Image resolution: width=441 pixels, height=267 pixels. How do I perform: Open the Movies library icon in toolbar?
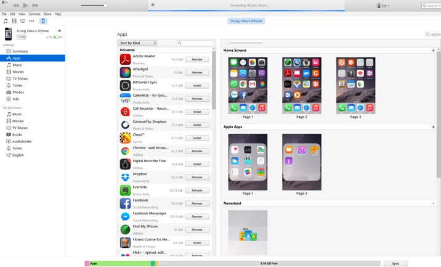tap(14, 21)
